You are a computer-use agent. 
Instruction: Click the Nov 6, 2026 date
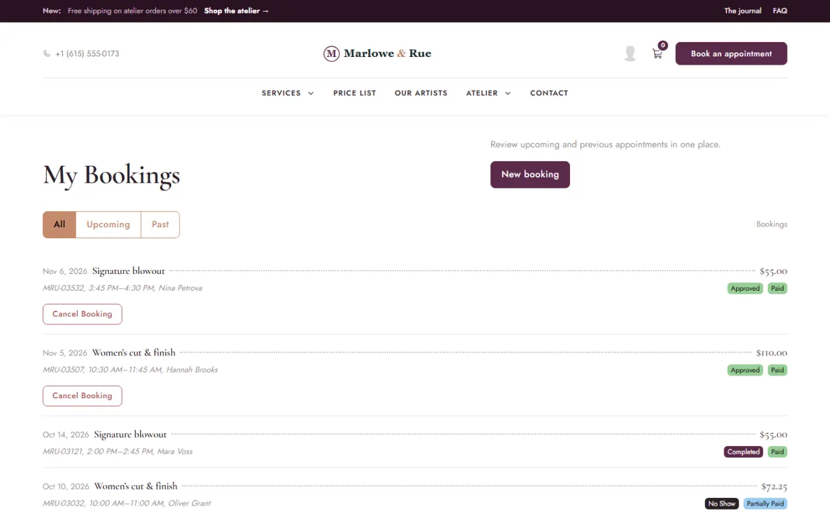(65, 271)
